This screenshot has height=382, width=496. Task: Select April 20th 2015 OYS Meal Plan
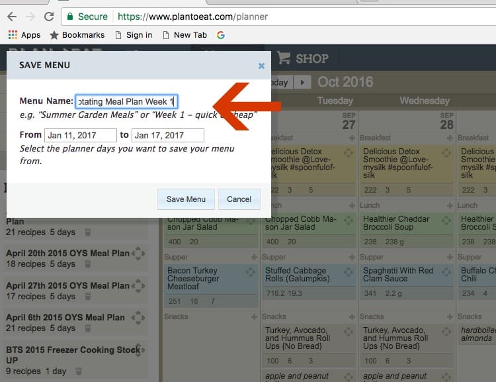67,253
